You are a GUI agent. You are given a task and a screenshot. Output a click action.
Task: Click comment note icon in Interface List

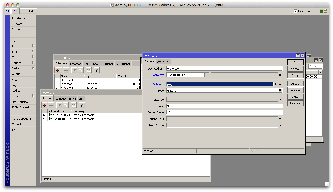(x=89, y=70)
